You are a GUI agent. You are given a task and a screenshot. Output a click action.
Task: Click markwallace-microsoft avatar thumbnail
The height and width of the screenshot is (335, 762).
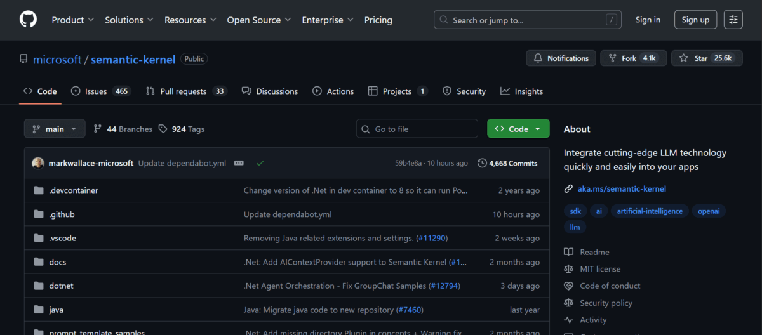pos(38,163)
